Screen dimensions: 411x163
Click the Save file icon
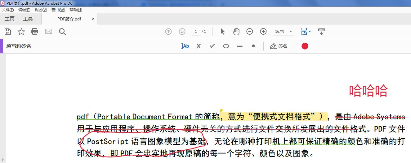coord(8,32)
